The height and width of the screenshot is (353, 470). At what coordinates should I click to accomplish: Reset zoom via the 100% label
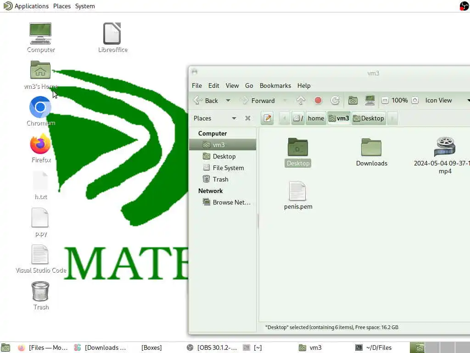[x=400, y=101]
